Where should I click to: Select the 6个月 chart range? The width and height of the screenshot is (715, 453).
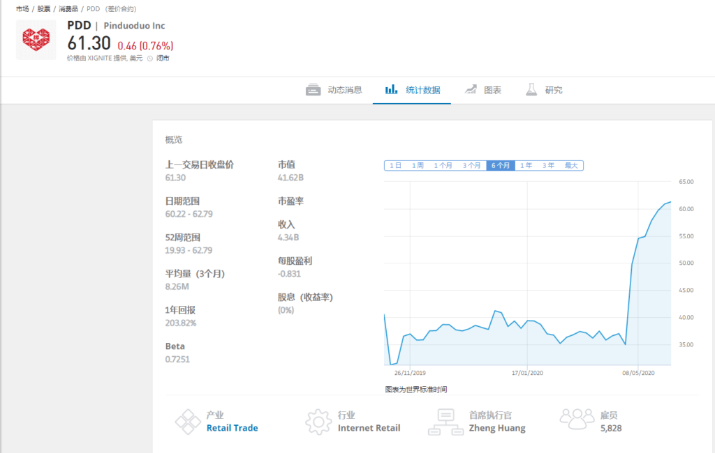501,165
